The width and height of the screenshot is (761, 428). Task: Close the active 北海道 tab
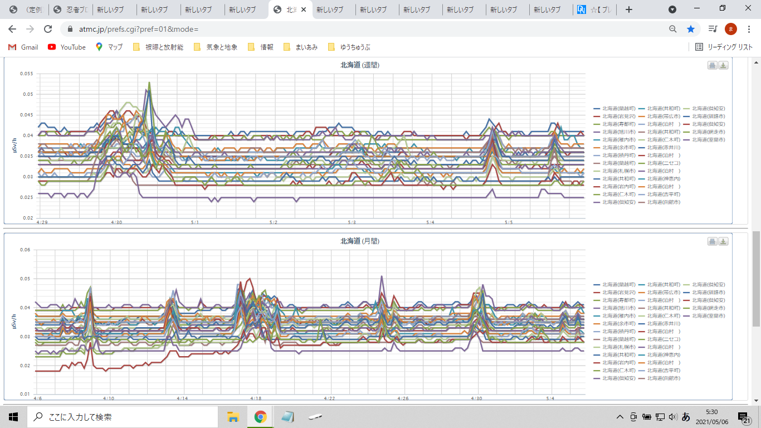[x=304, y=9]
